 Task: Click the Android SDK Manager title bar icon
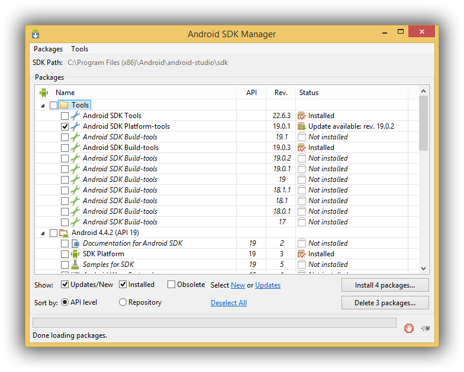tap(36, 34)
